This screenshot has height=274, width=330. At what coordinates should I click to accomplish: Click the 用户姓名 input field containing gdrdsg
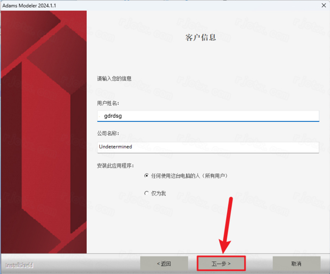208,116
